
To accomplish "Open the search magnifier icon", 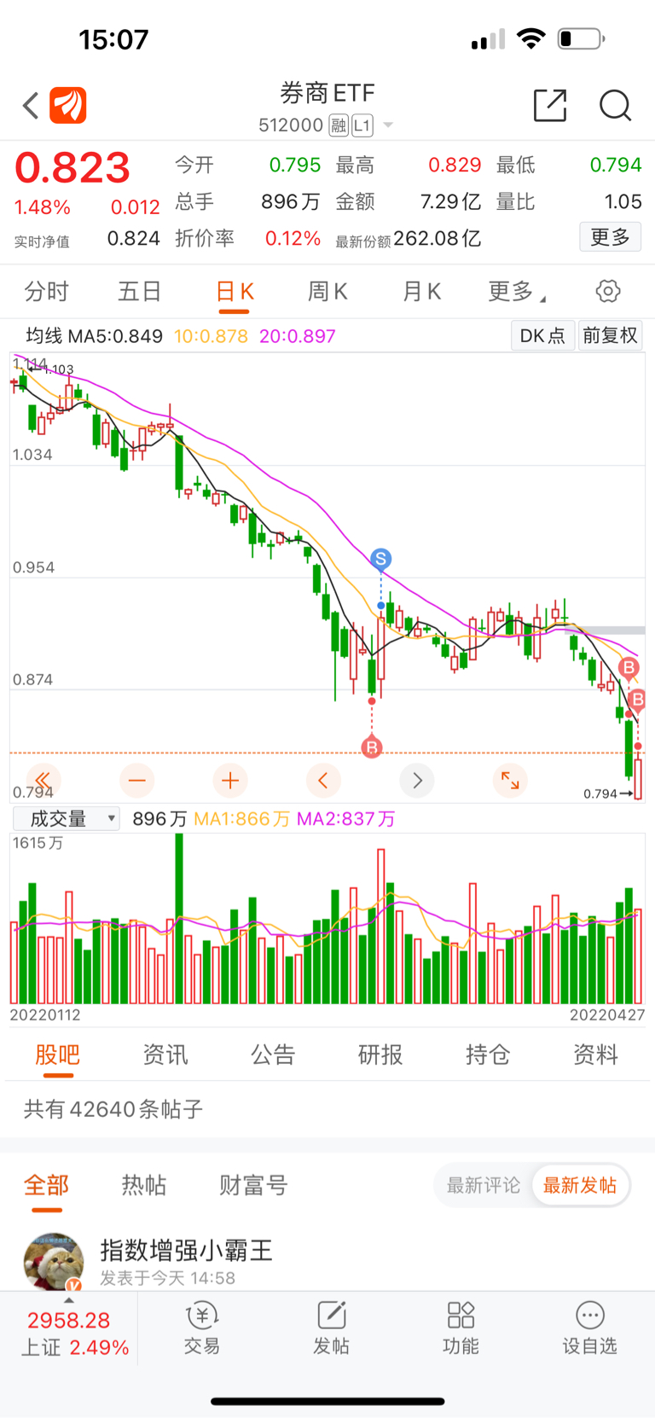I will [615, 106].
